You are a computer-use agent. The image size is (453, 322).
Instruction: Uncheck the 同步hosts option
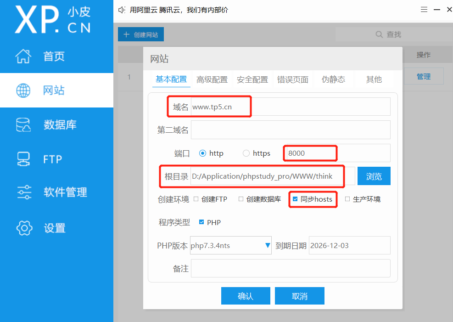pyautogui.click(x=294, y=199)
